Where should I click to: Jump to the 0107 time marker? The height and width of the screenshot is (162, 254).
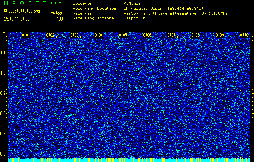pyautogui.click(x=171, y=35)
